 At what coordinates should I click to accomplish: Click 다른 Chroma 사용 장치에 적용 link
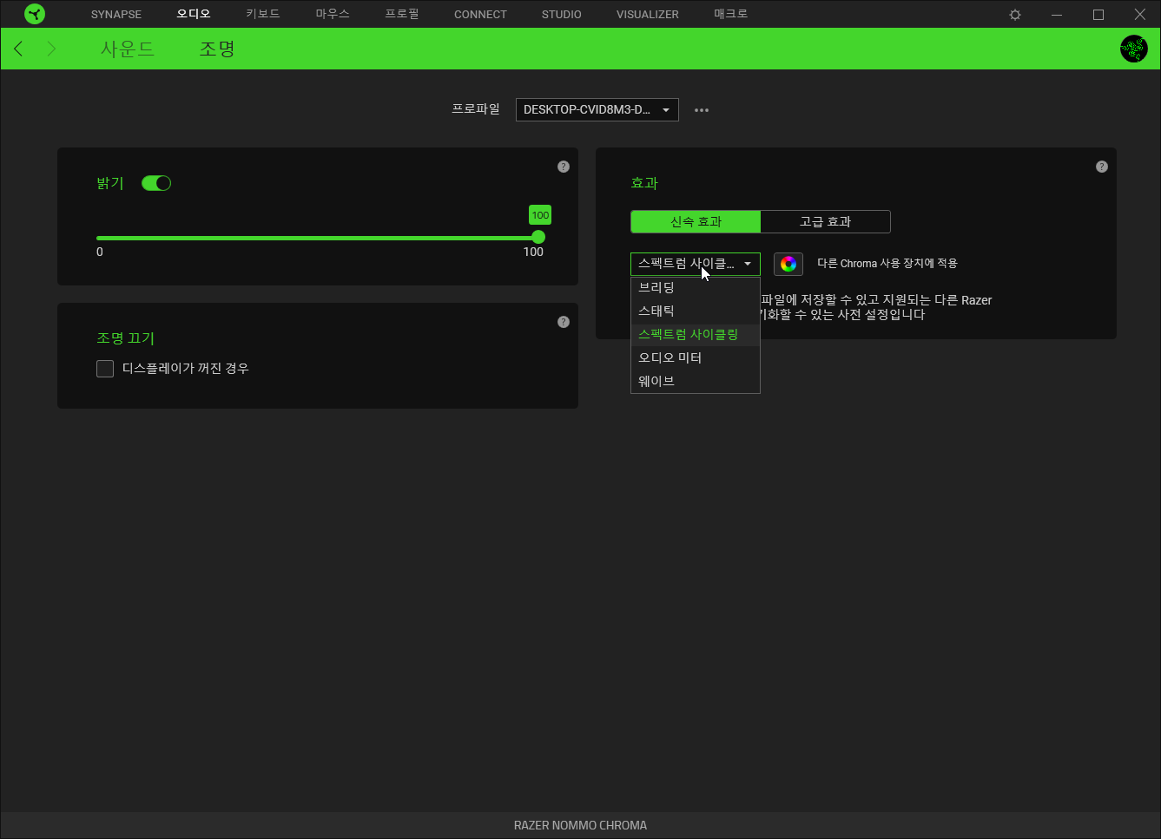[x=887, y=264]
